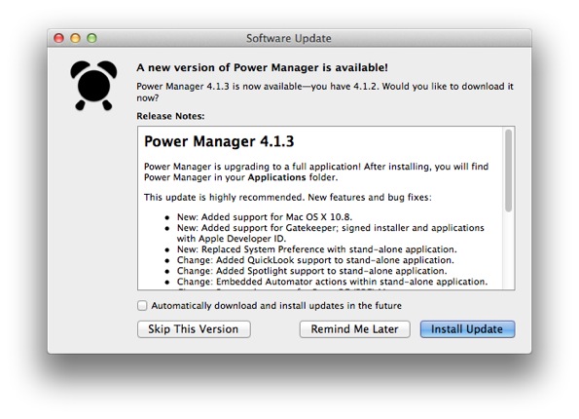Enable automatic download and install of updates
This screenshot has width=579, height=419.
[x=142, y=305]
